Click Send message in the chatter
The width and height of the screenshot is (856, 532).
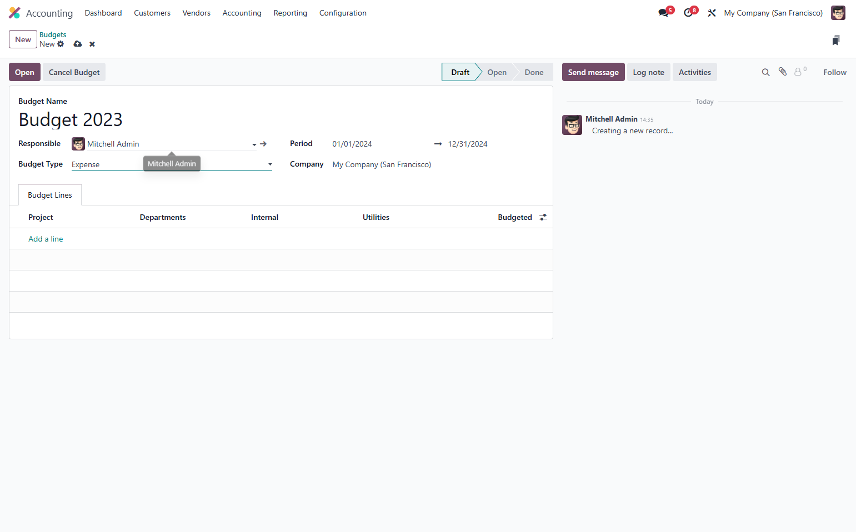pos(593,72)
